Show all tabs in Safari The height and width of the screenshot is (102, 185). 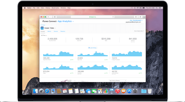(x=140, y=17)
